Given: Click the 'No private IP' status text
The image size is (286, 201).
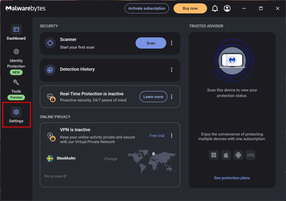Looking at the screenshot, I should click(56, 176).
